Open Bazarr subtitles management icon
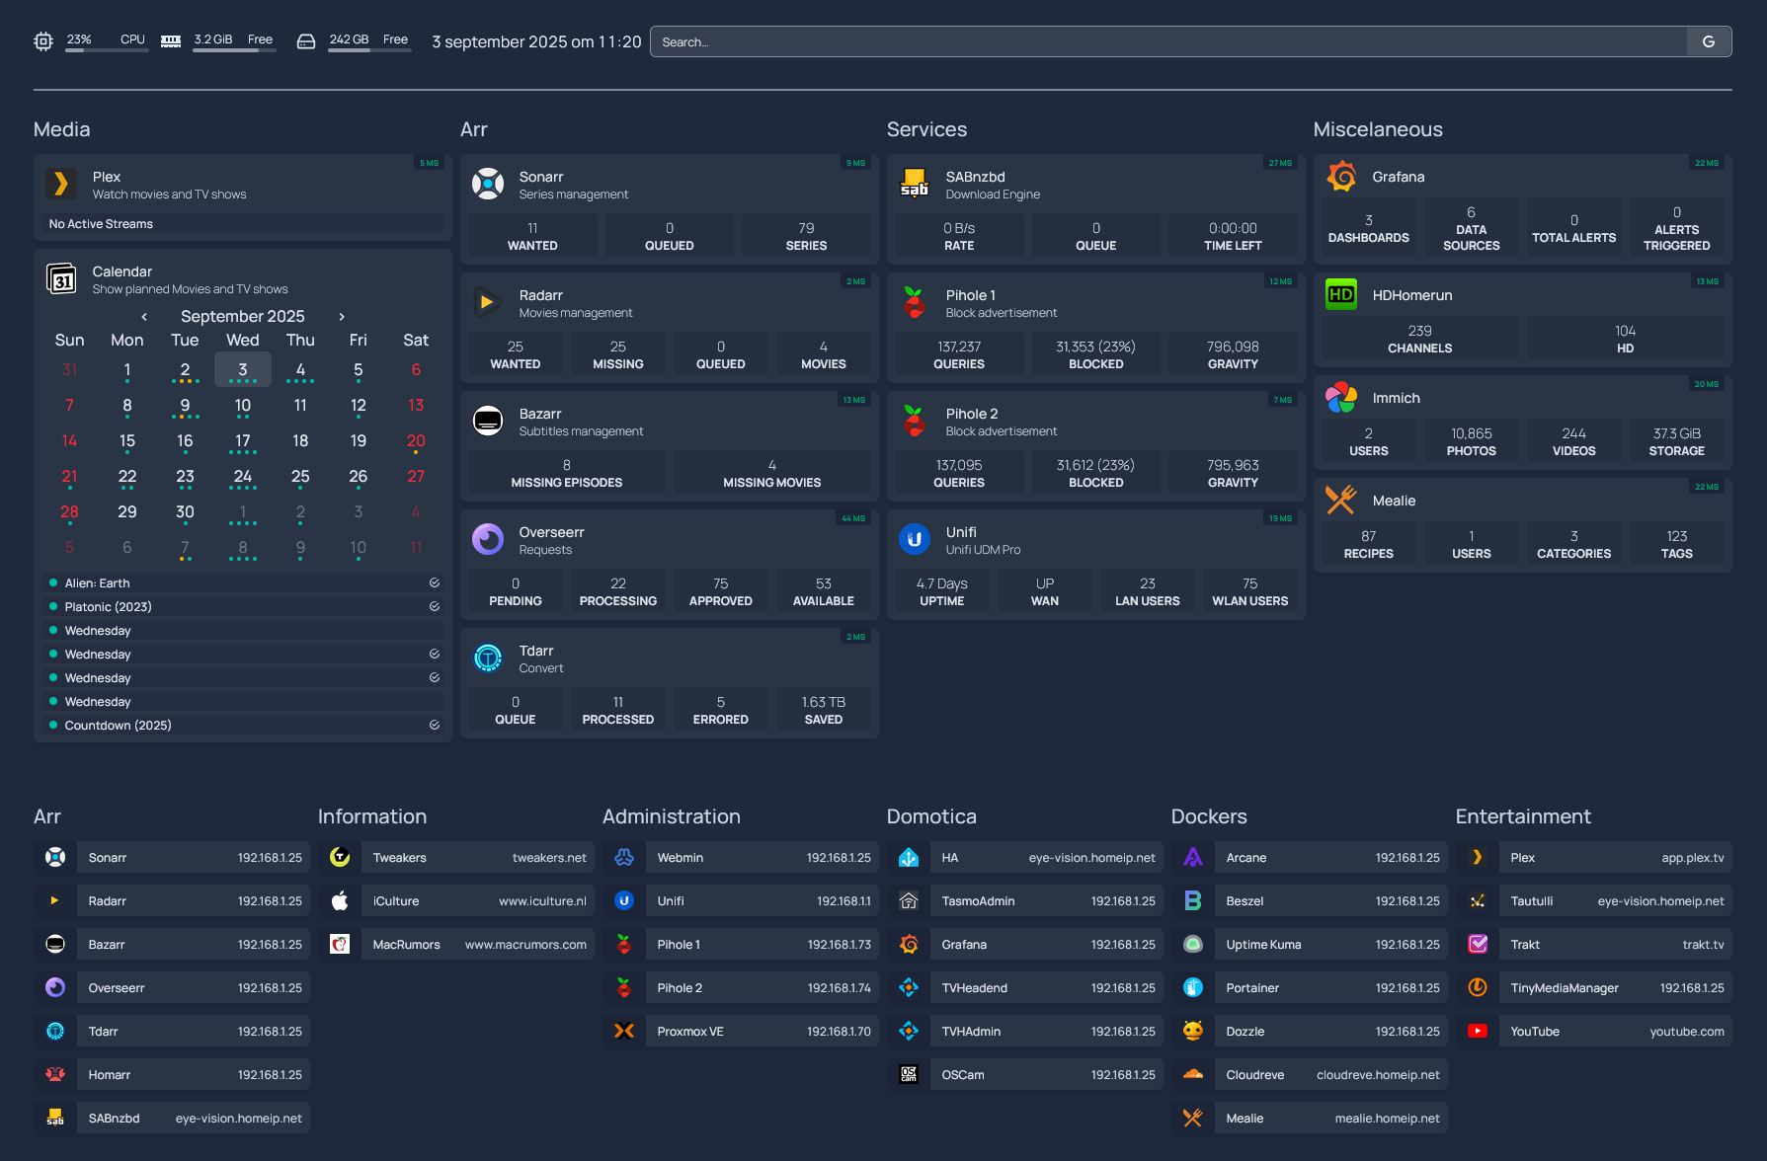 click(x=488, y=421)
